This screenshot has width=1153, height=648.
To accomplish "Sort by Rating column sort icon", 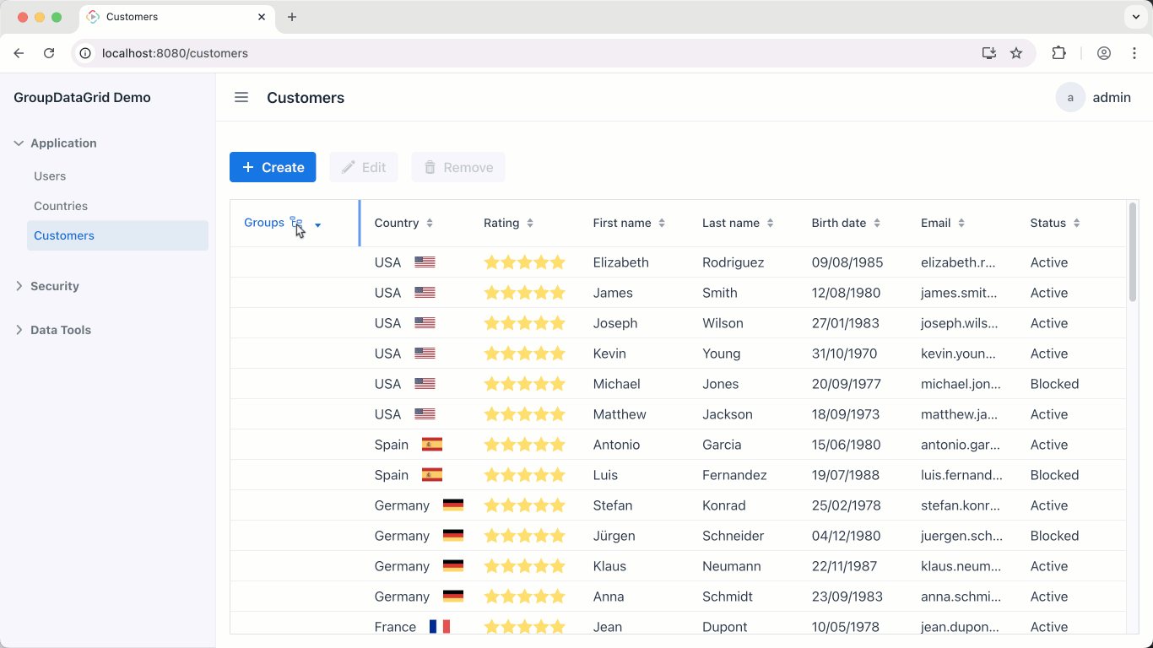I will pos(530,224).
